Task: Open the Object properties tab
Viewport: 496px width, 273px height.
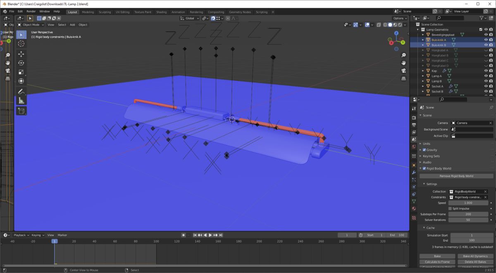Action: [414, 165]
